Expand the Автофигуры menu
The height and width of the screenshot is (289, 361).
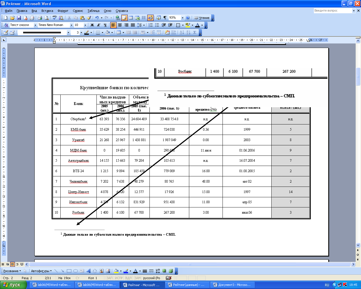[41, 271]
